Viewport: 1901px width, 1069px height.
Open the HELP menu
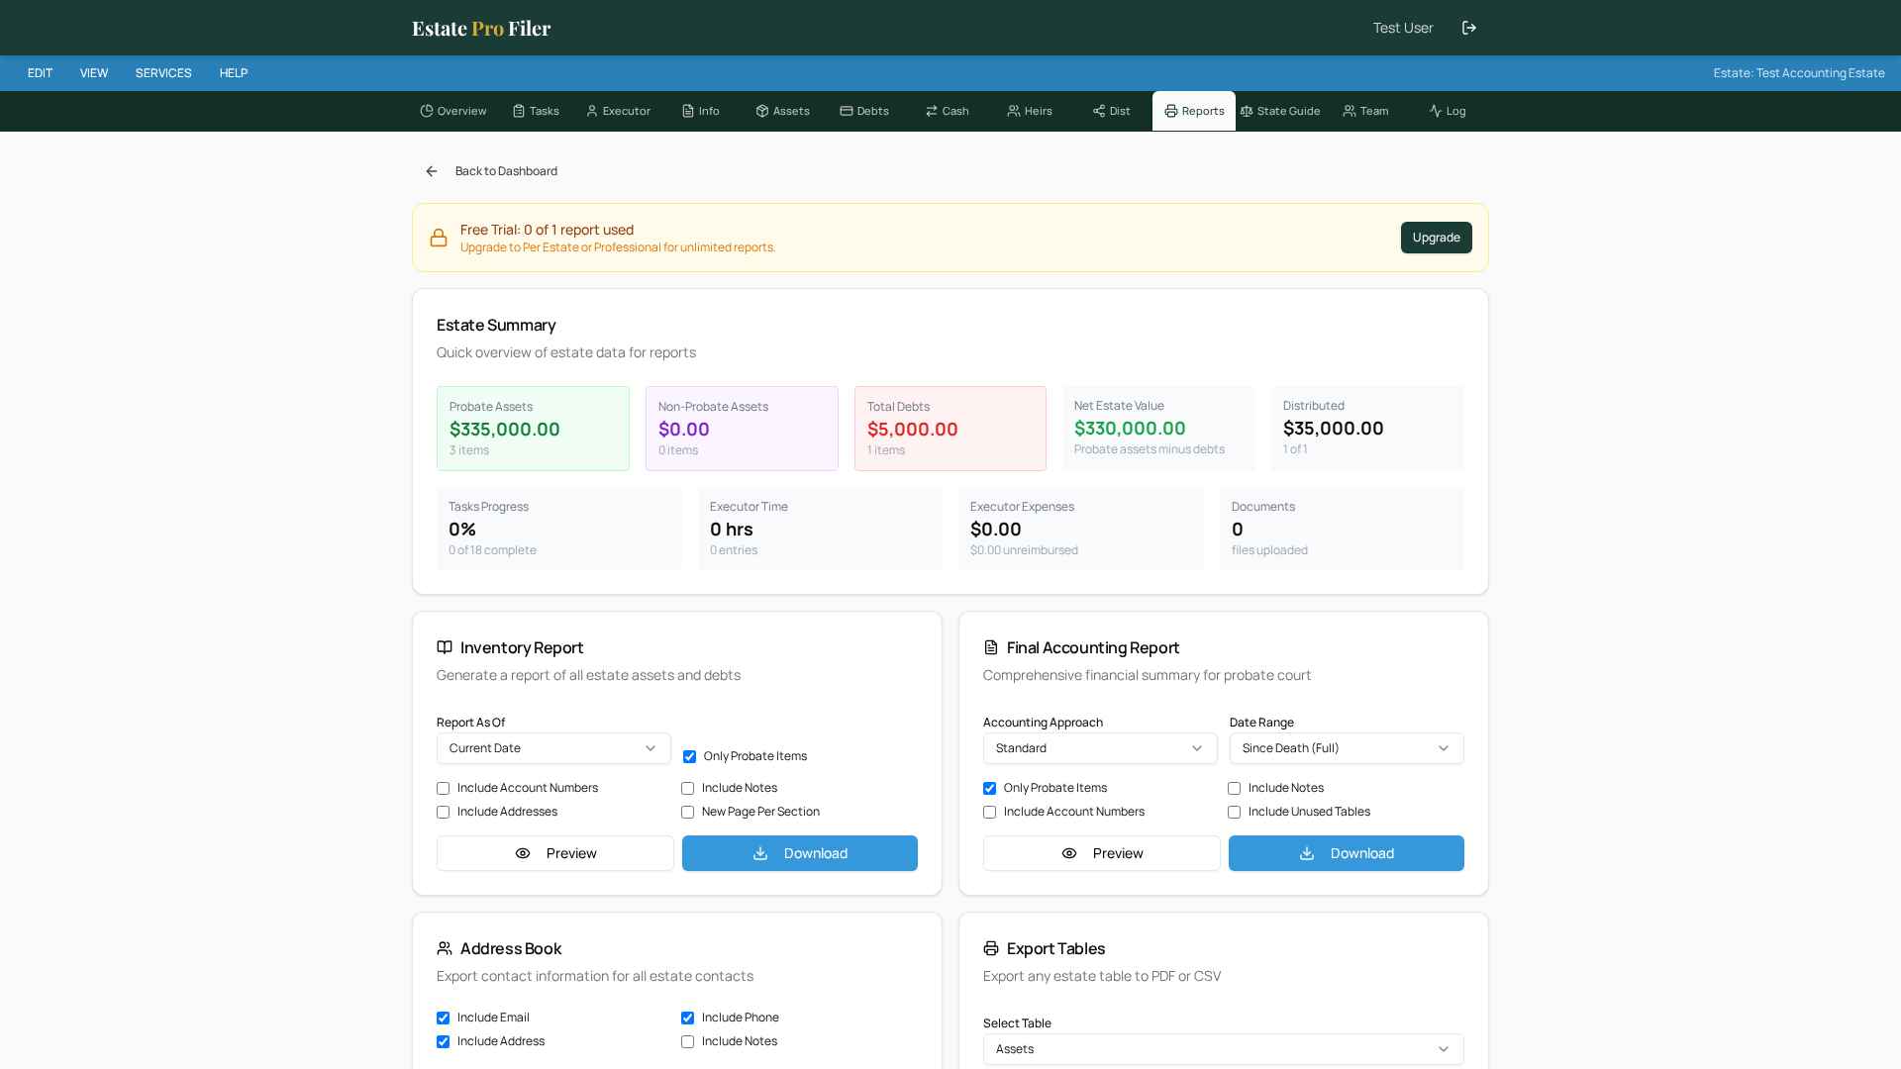click(234, 73)
